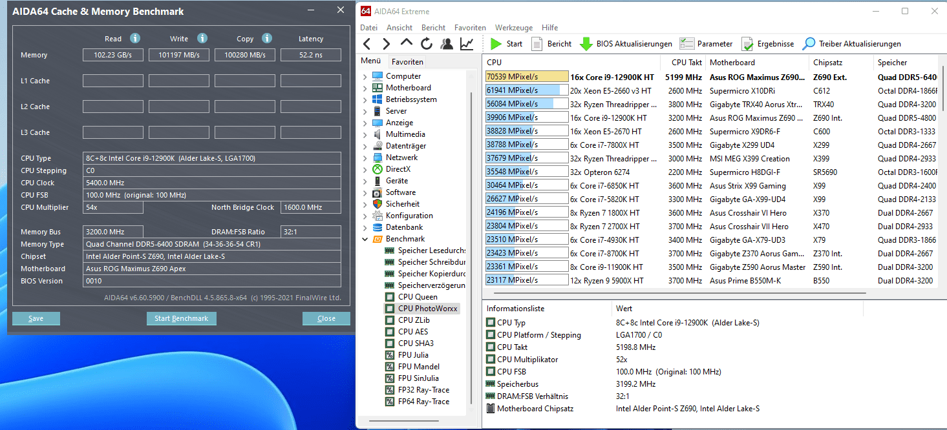Open the Werkzeuge menu

click(x=513, y=28)
